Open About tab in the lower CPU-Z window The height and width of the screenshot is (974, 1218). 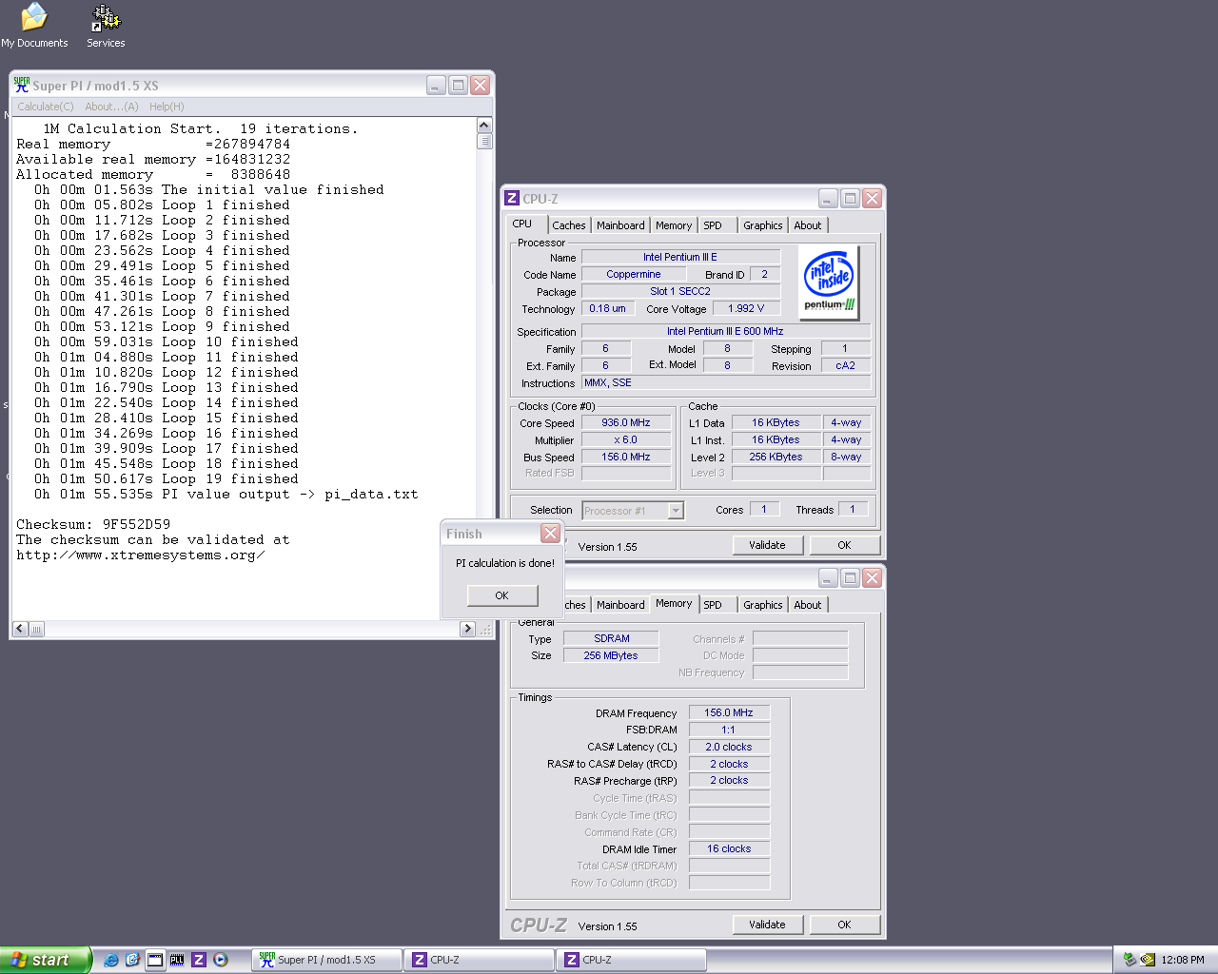[x=808, y=605]
